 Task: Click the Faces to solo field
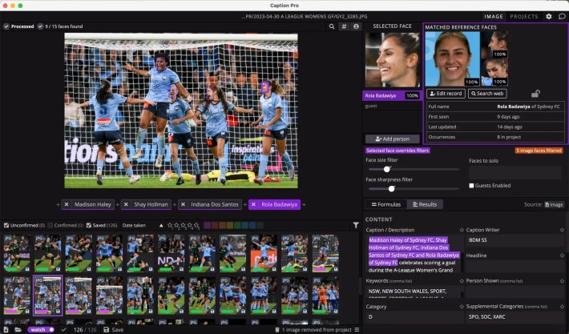(515, 173)
